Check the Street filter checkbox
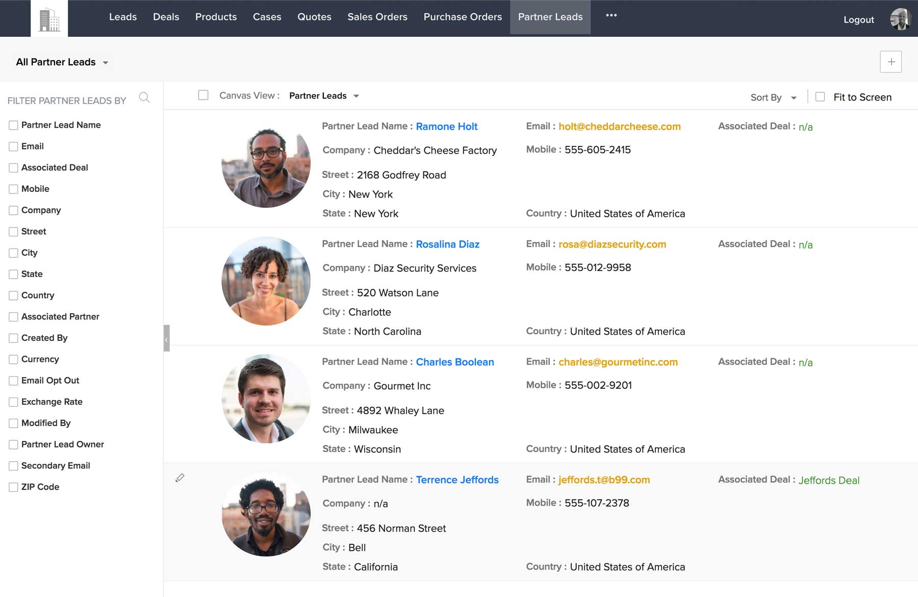Screen dimensions: 918x597 14,232
